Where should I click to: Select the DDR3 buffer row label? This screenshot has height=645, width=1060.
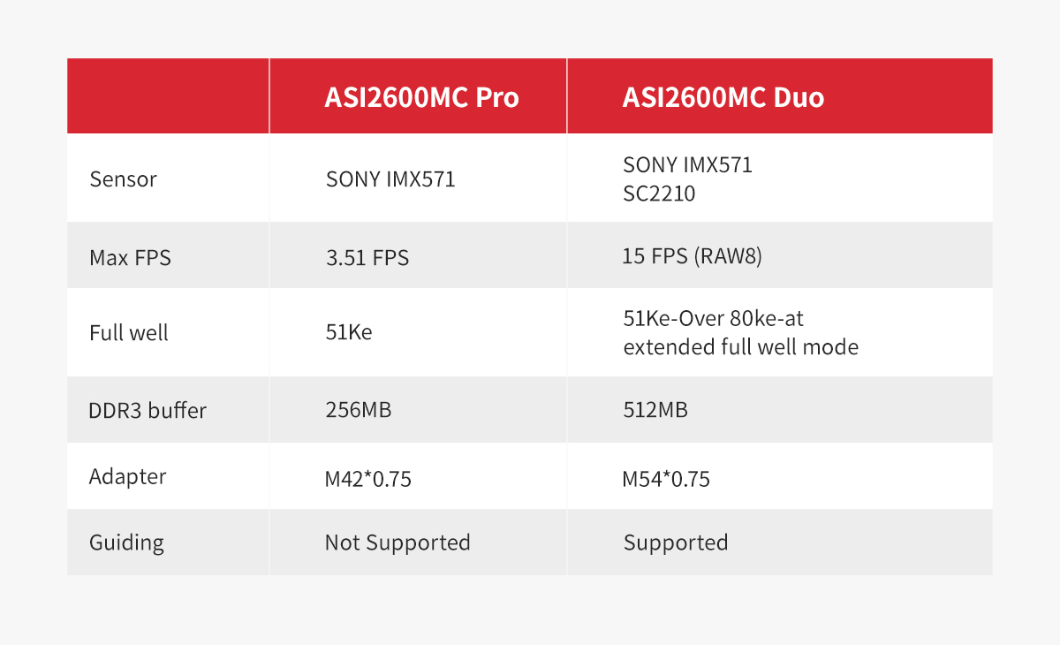pyautogui.click(x=148, y=411)
